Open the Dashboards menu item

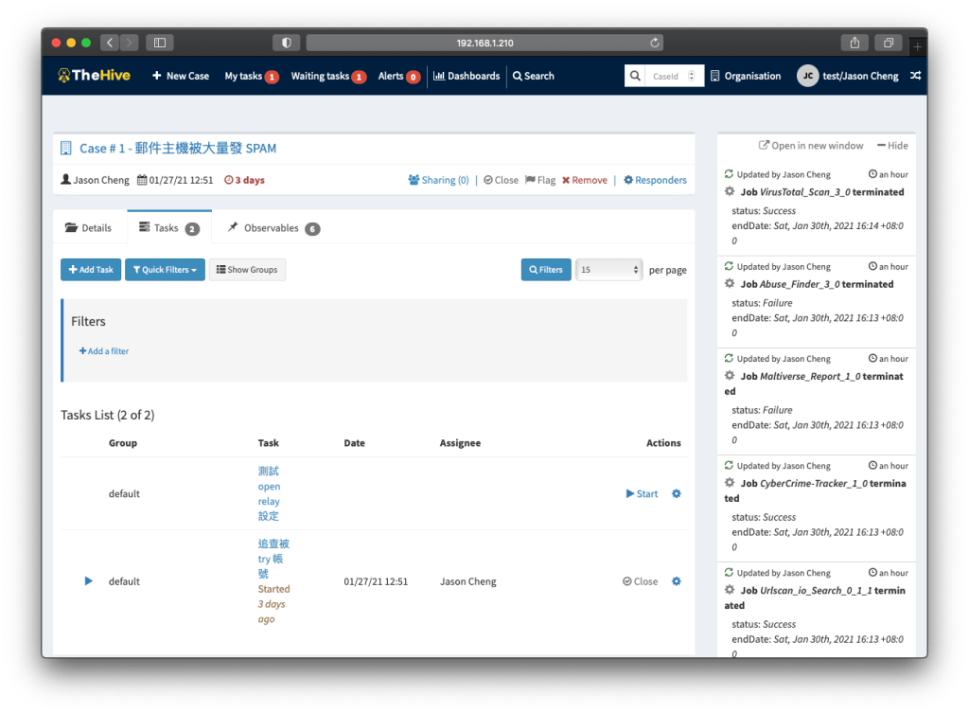point(467,76)
